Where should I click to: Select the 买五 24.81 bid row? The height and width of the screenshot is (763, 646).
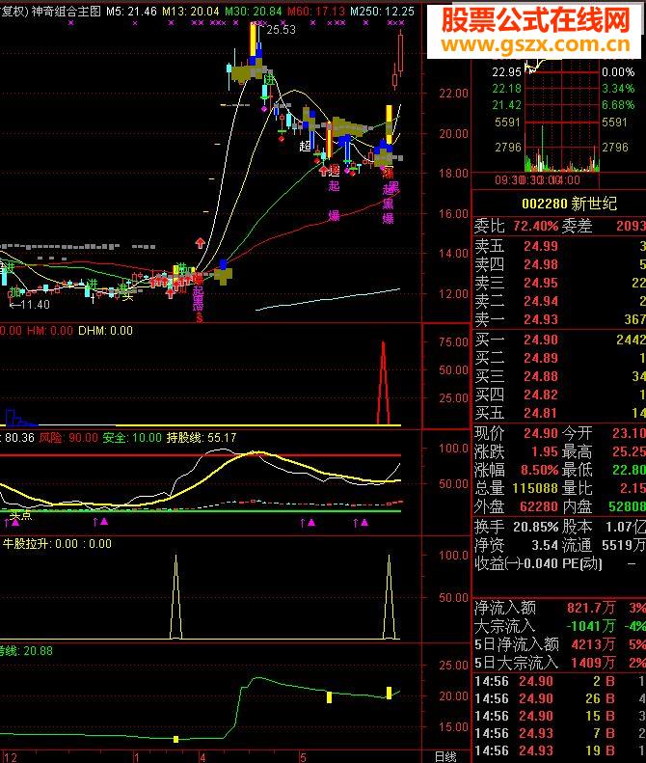[559, 413]
